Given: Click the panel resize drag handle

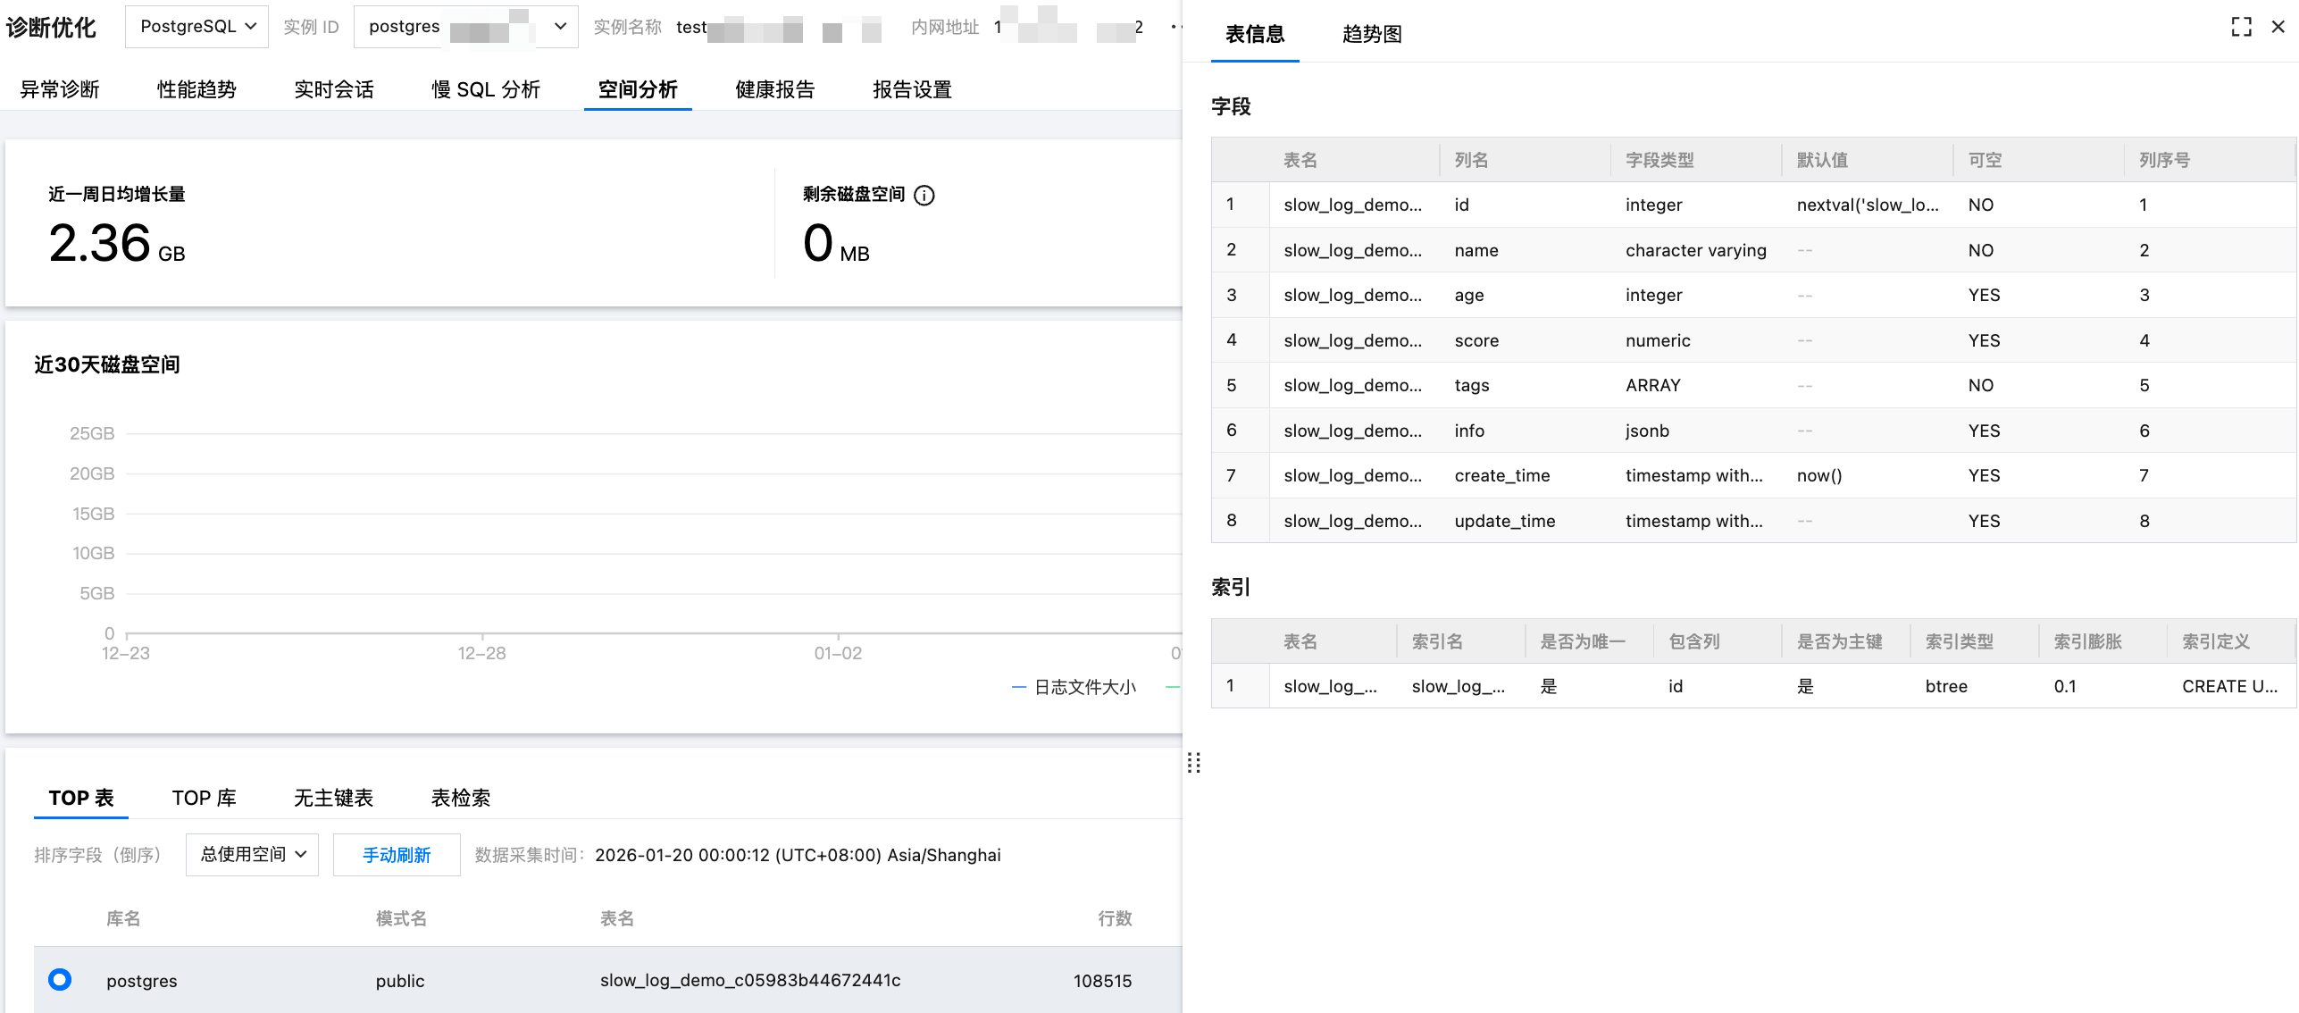Looking at the screenshot, I should [x=1194, y=763].
